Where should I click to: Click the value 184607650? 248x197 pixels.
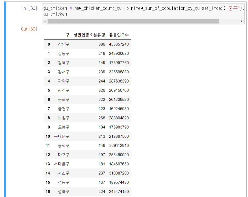coord(119,164)
